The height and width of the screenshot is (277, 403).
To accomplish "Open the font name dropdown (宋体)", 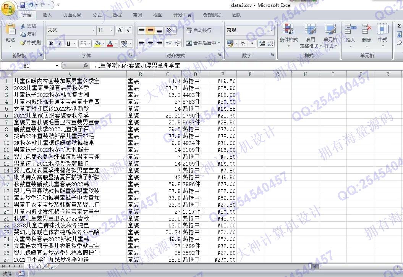I will (94, 30).
